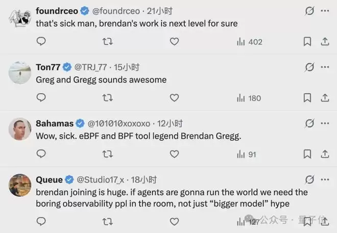Viewport: 337px width, 233px height.
Task: Share Ton77's reply
Action: click(325, 98)
